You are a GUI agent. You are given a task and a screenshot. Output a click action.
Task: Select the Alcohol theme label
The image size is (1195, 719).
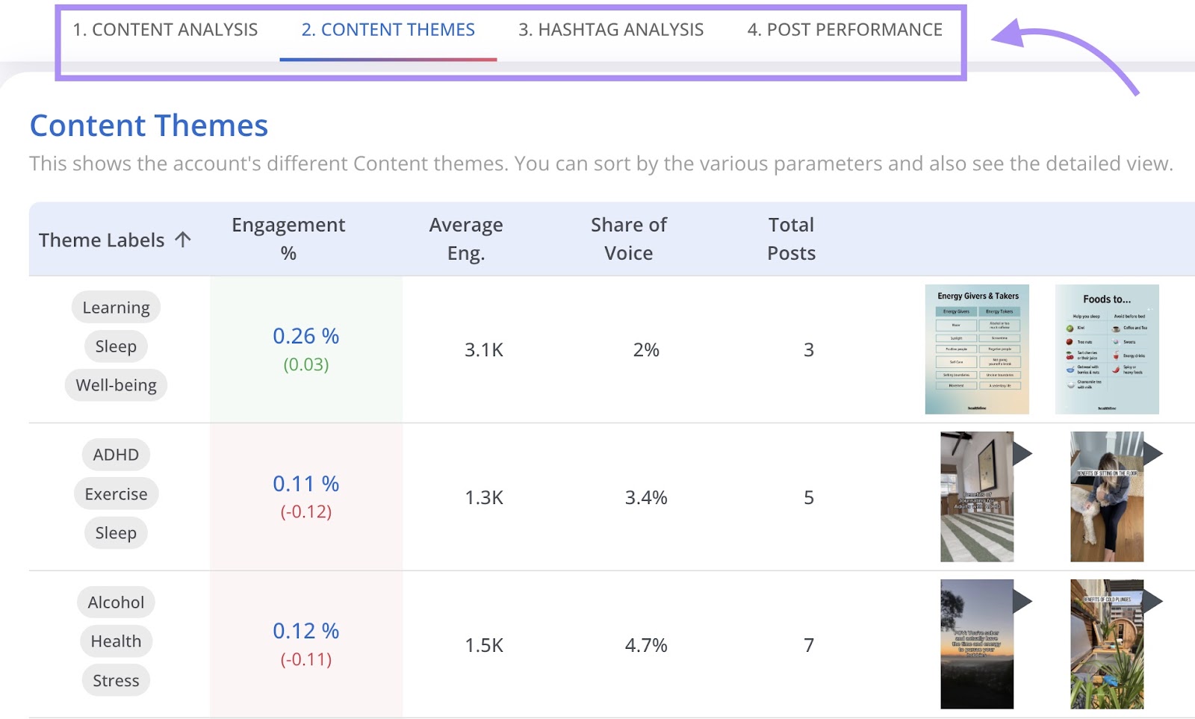[116, 602]
